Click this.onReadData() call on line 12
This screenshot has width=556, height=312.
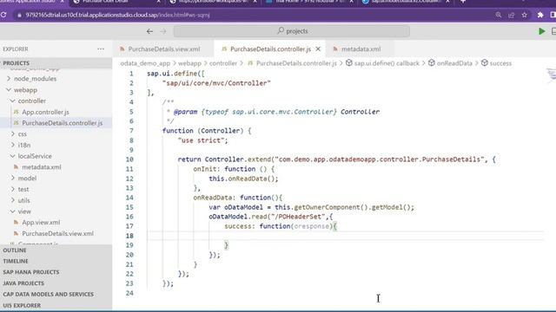coord(243,179)
